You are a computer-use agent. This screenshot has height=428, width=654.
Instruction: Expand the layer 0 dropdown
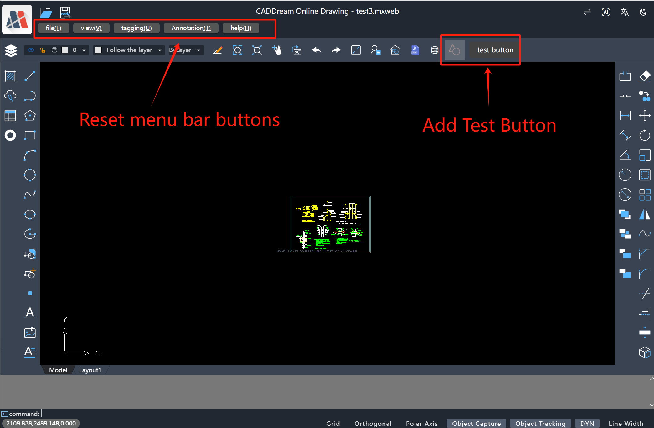pos(84,50)
